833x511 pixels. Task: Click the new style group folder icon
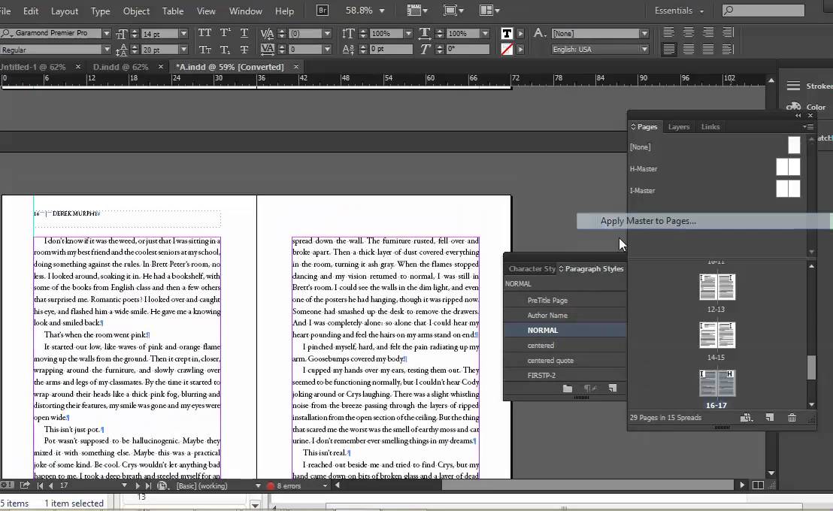566,388
